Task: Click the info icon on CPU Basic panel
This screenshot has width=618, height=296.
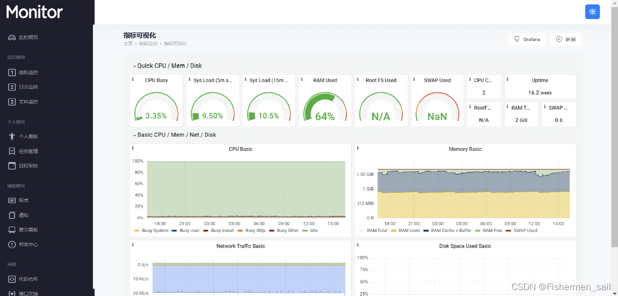Action: coord(132,148)
